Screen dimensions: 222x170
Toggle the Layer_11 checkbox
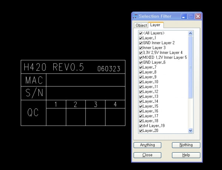141,87
